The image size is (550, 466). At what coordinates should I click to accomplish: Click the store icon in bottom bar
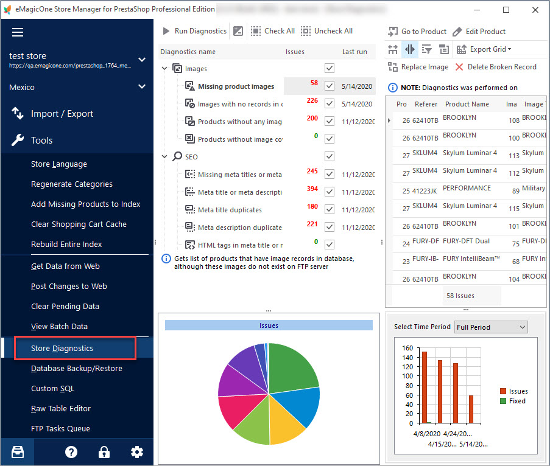(x=18, y=452)
